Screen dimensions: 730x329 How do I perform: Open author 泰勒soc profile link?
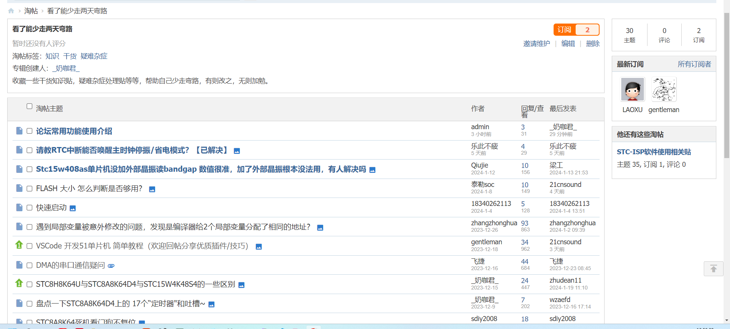[x=483, y=184]
